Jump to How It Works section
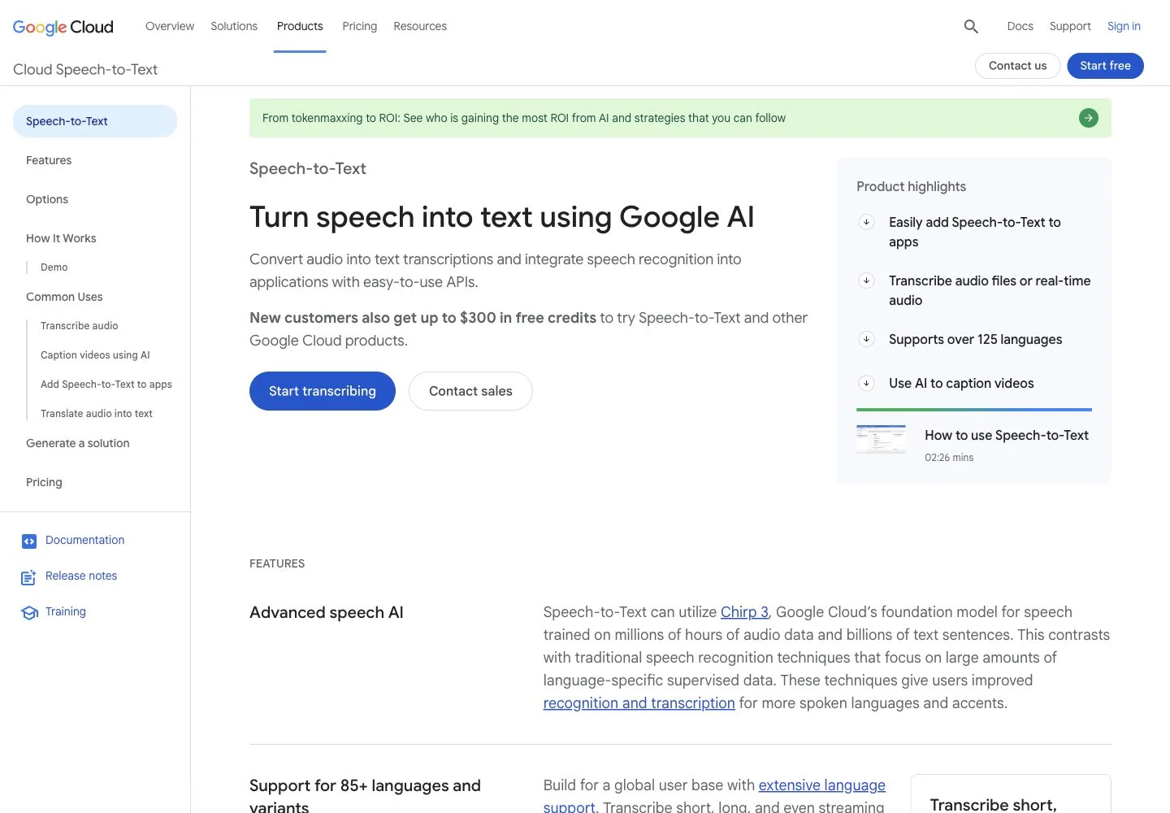This screenshot has width=1170, height=813. [x=61, y=238]
